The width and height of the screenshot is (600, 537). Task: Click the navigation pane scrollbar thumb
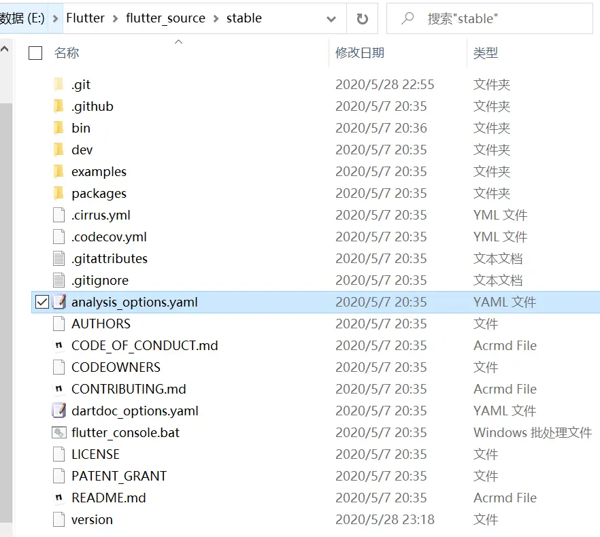5,312
